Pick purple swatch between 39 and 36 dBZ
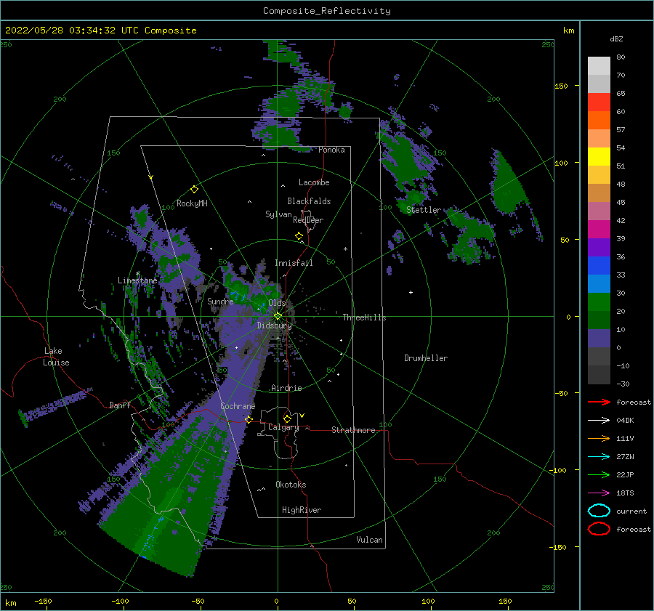Image resolution: width=654 pixels, height=611 pixels. (x=599, y=247)
